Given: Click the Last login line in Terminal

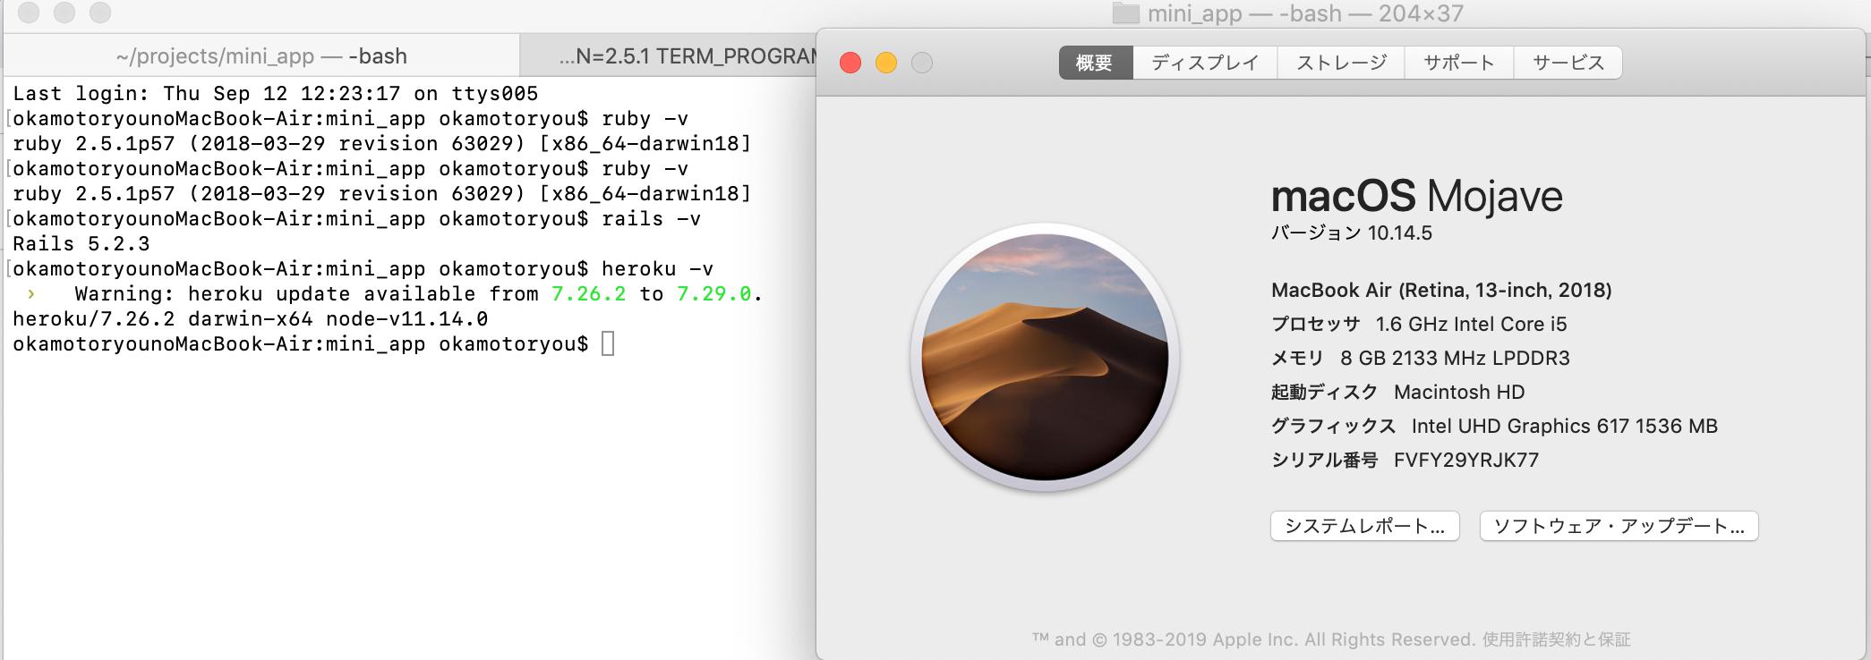Looking at the screenshot, I should pyautogui.click(x=276, y=94).
